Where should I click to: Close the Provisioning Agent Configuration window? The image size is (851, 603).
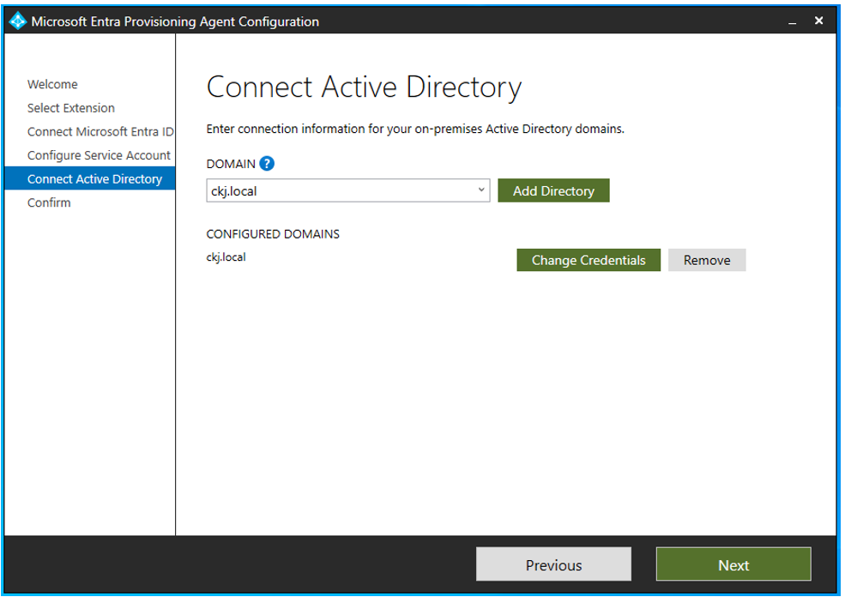click(818, 21)
